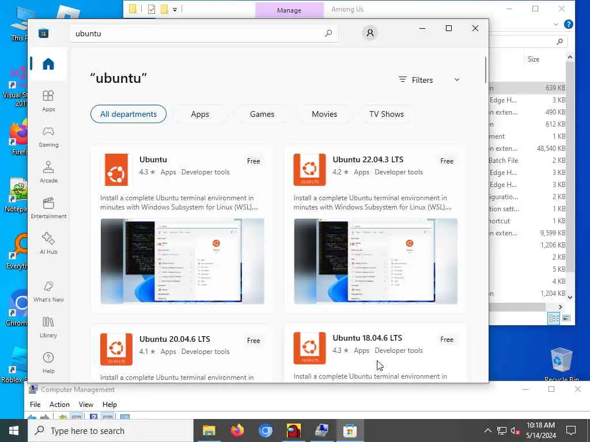Click the taskbar search box
This screenshot has height=442, width=590.
pyautogui.click(x=111, y=430)
